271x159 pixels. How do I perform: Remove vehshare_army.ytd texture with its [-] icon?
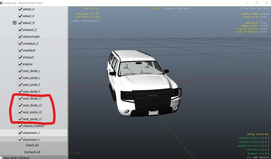[x=267, y=142]
